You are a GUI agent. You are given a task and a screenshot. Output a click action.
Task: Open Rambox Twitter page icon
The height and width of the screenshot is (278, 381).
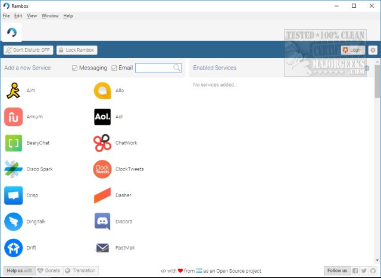(364, 270)
